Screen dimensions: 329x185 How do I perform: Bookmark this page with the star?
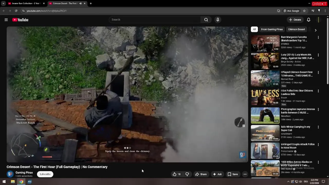coord(304,11)
